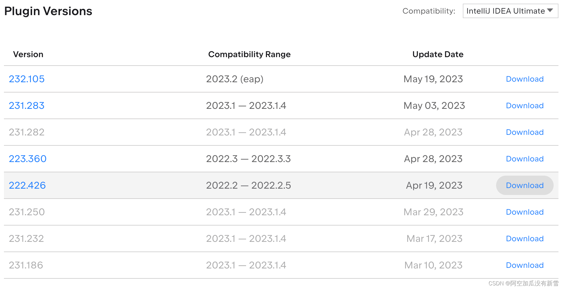This screenshot has width=563, height=289.
Task: Download plugin version 223.360
Action: (x=525, y=159)
